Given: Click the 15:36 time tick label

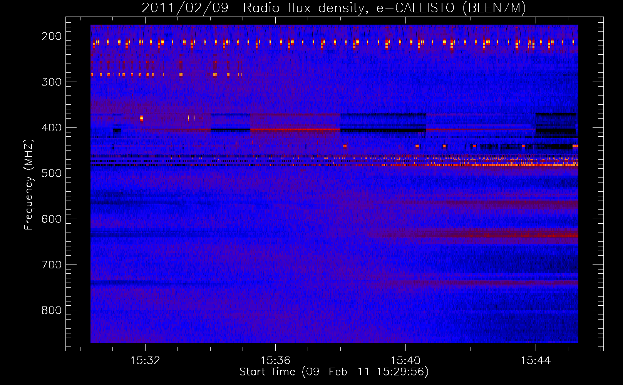Looking at the screenshot, I should pos(275,361).
